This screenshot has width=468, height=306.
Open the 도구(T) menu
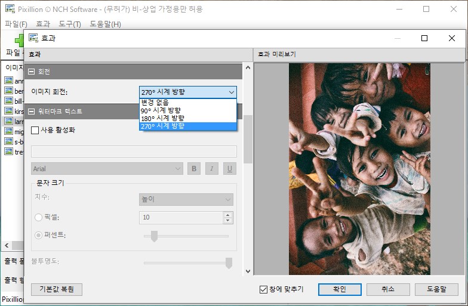pos(69,24)
